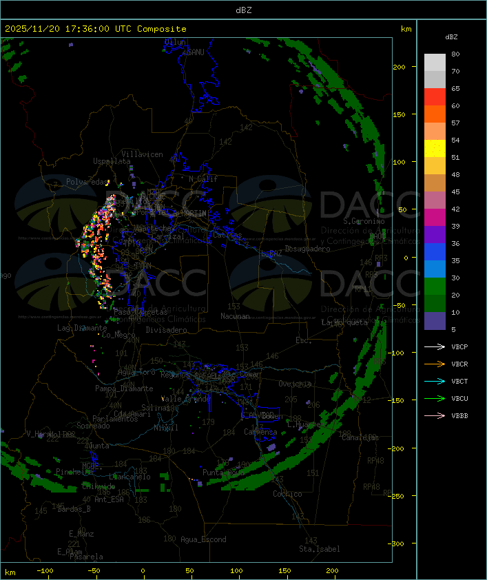Click the Nacunan map label
Screen dimensions: 487x580
[x=235, y=316]
